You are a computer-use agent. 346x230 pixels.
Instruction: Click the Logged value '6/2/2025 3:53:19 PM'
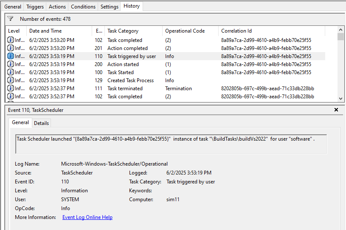click(x=189, y=173)
